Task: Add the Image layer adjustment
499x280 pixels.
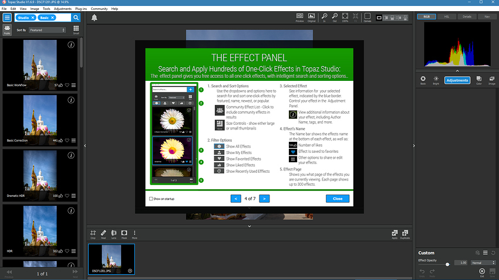Action: (492, 80)
